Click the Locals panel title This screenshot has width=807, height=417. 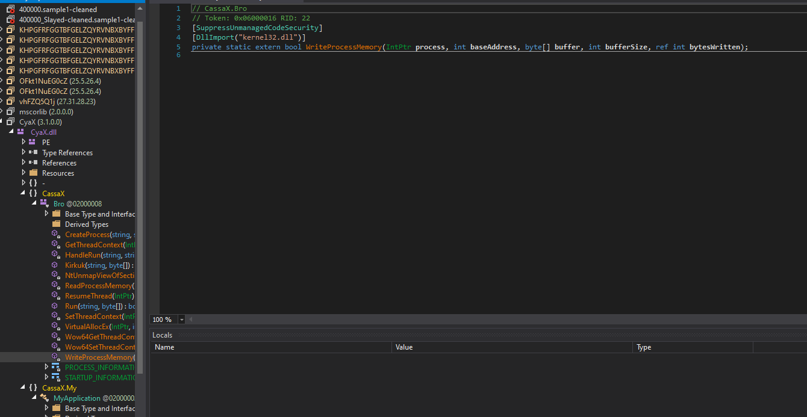(162, 335)
